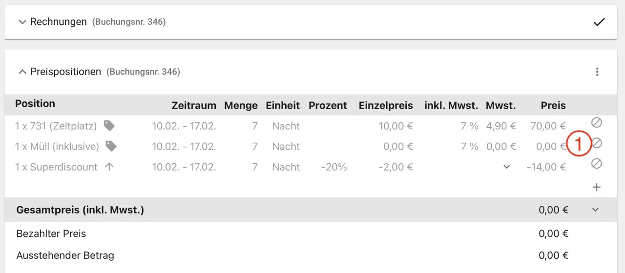The height and width of the screenshot is (273, 625).
Task: Click the Position column header
Action: pos(35,103)
